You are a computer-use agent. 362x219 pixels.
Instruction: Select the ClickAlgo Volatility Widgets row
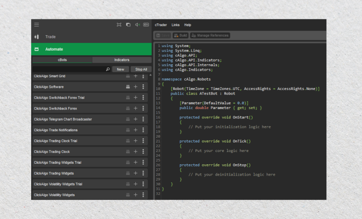(x=90, y=195)
